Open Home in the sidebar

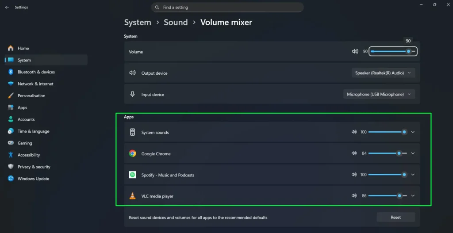tap(46, 48)
